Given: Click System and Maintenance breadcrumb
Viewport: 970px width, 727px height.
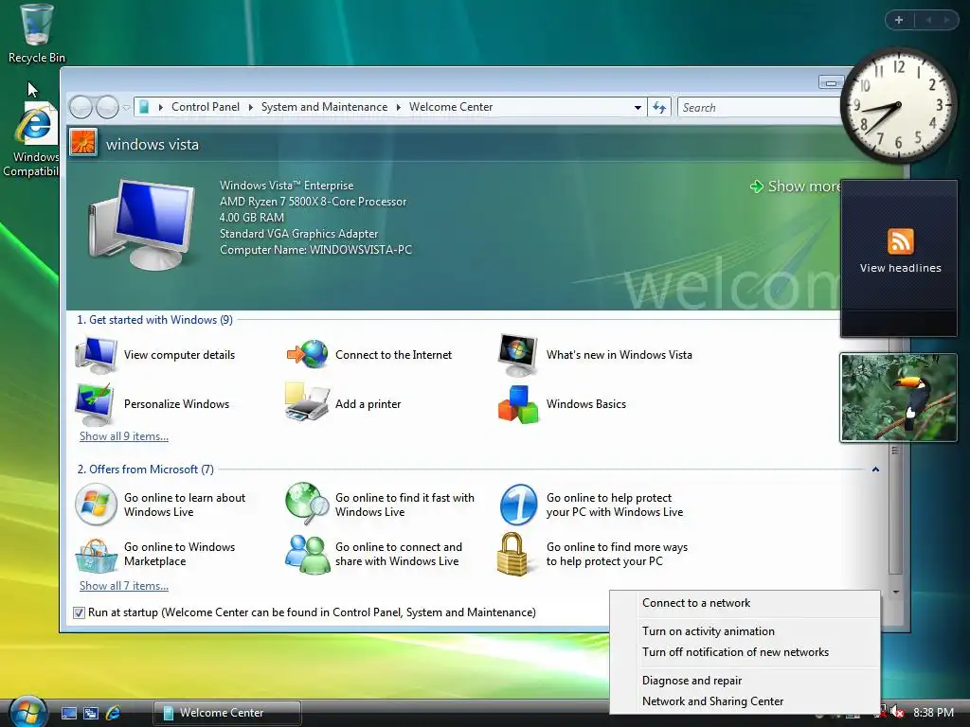Looking at the screenshot, I should [324, 107].
